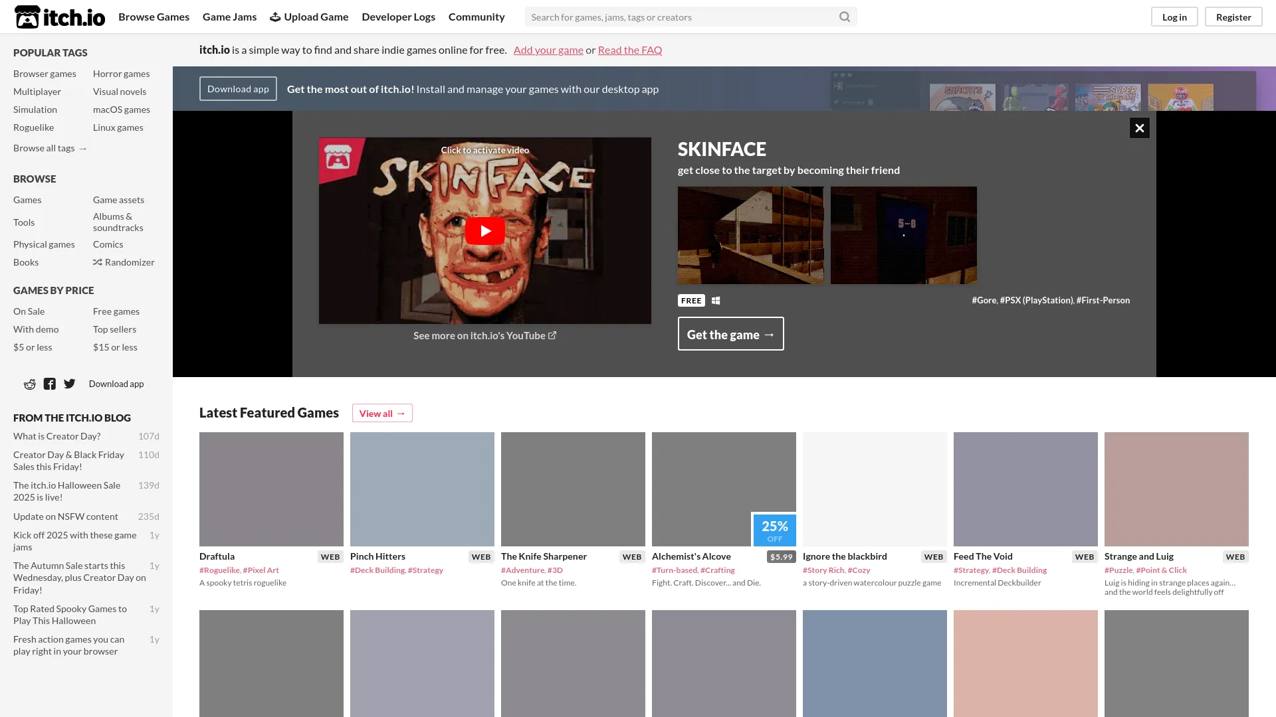The image size is (1276, 717).
Task: Browse Albums & soundtracks
Action: tap(118, 222)
